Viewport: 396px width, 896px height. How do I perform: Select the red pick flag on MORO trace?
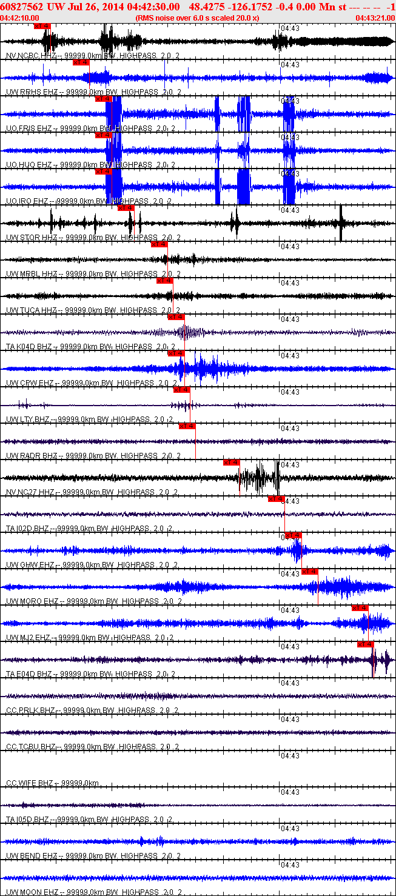coord(310,572)
